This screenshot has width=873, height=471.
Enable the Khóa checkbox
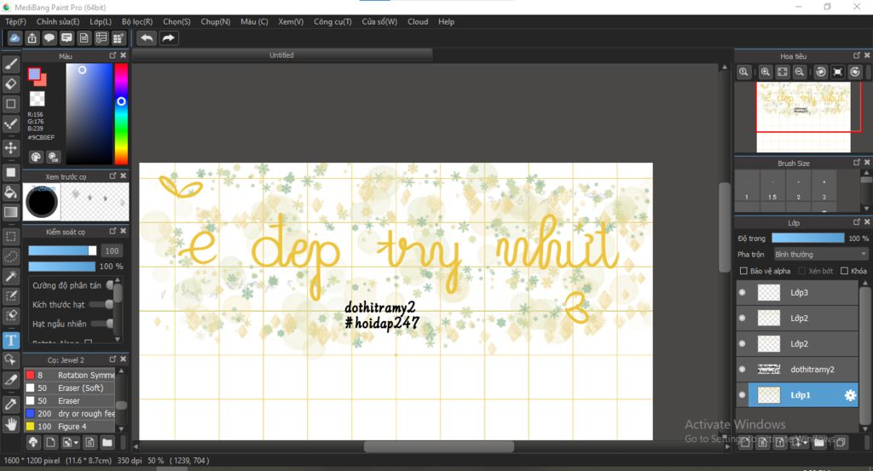pyautogui.click(x=844, y=271)
